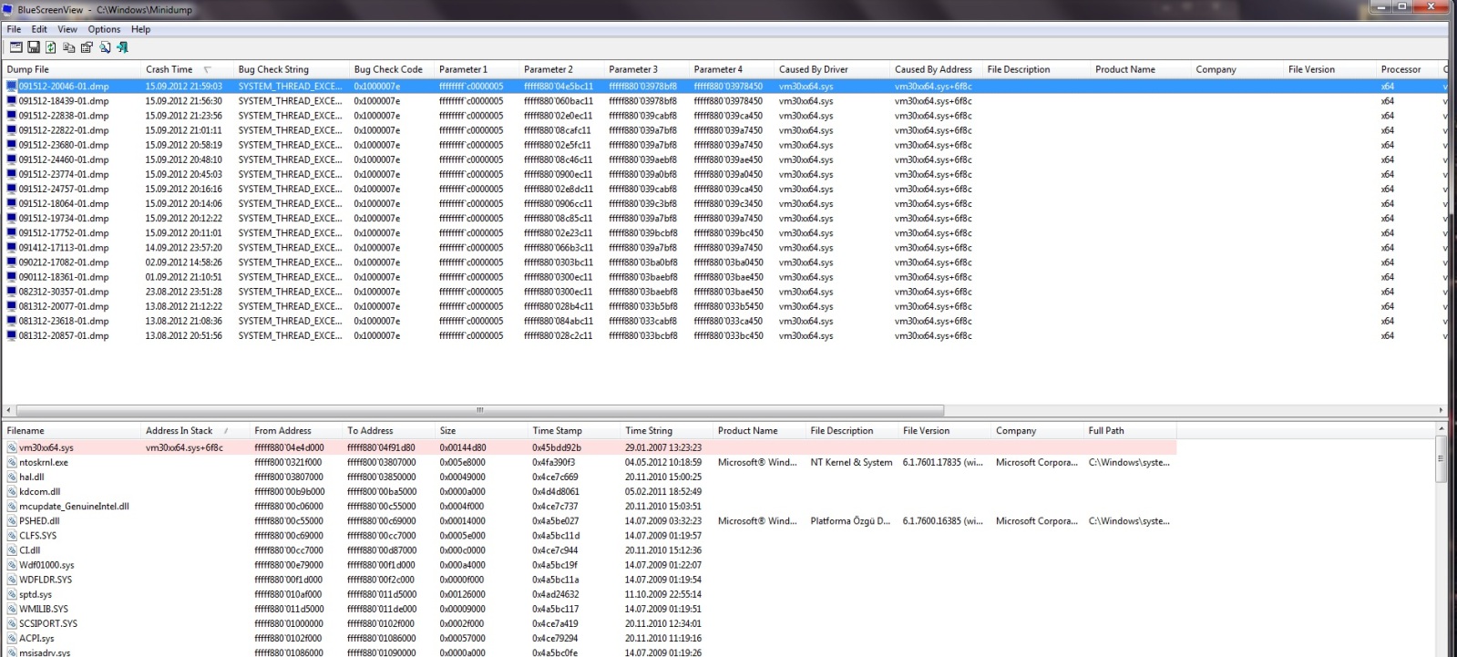
Task: Click the file icon beside sptd.sys
Action: (x=12, y=594)
